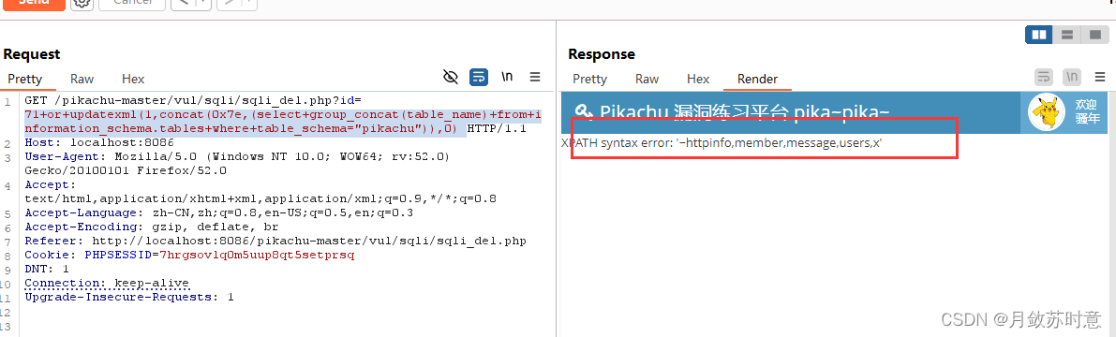Click the text/html,application/xhtml+xml accept value
This screenshot has height=337, width=1116.
(260, 198)
